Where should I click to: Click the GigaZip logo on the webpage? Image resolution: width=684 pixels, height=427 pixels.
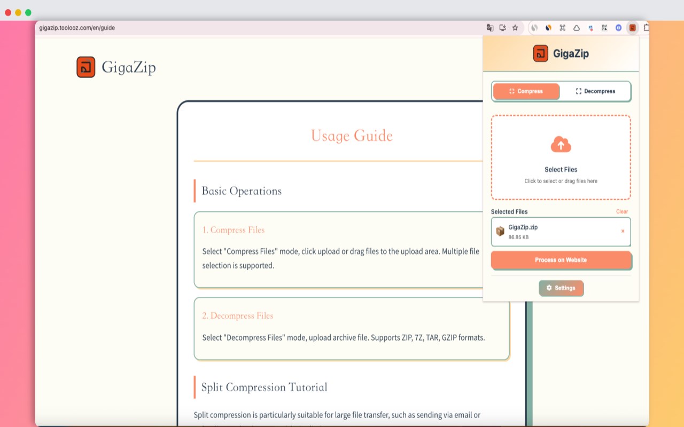pyautogui.click(x=87, y=67)
